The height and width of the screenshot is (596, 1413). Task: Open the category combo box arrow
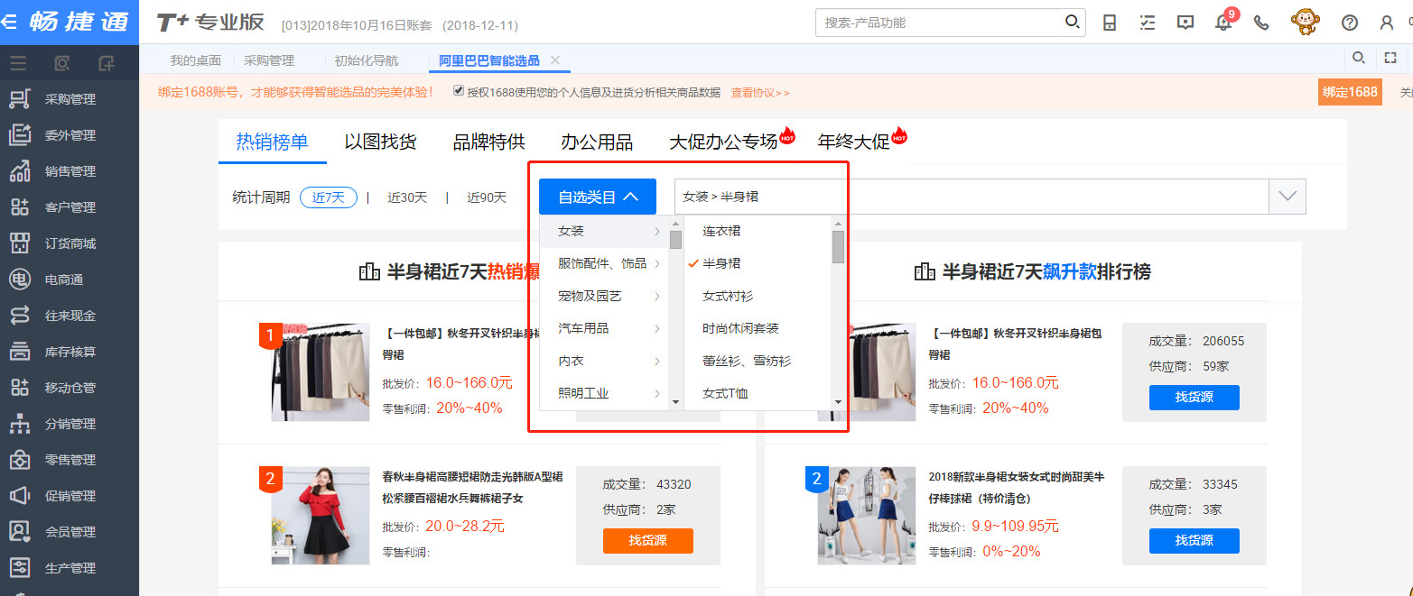1288,197
